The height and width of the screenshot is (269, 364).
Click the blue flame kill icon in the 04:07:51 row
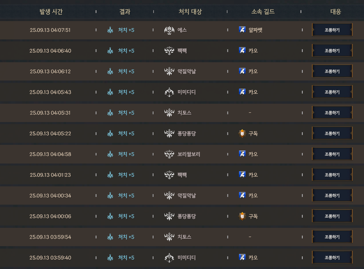pyautogui.click(x=110, y=30)
